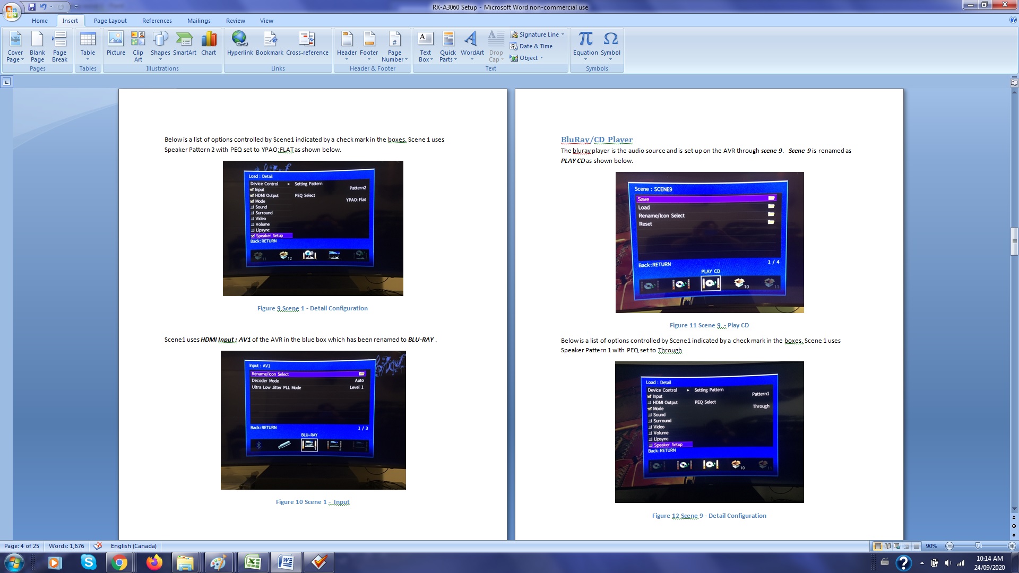Viewport: 1019px width, 573px height.
Task: Open the Signature Line dropdown arrow
Action: (x=563, y=34)
